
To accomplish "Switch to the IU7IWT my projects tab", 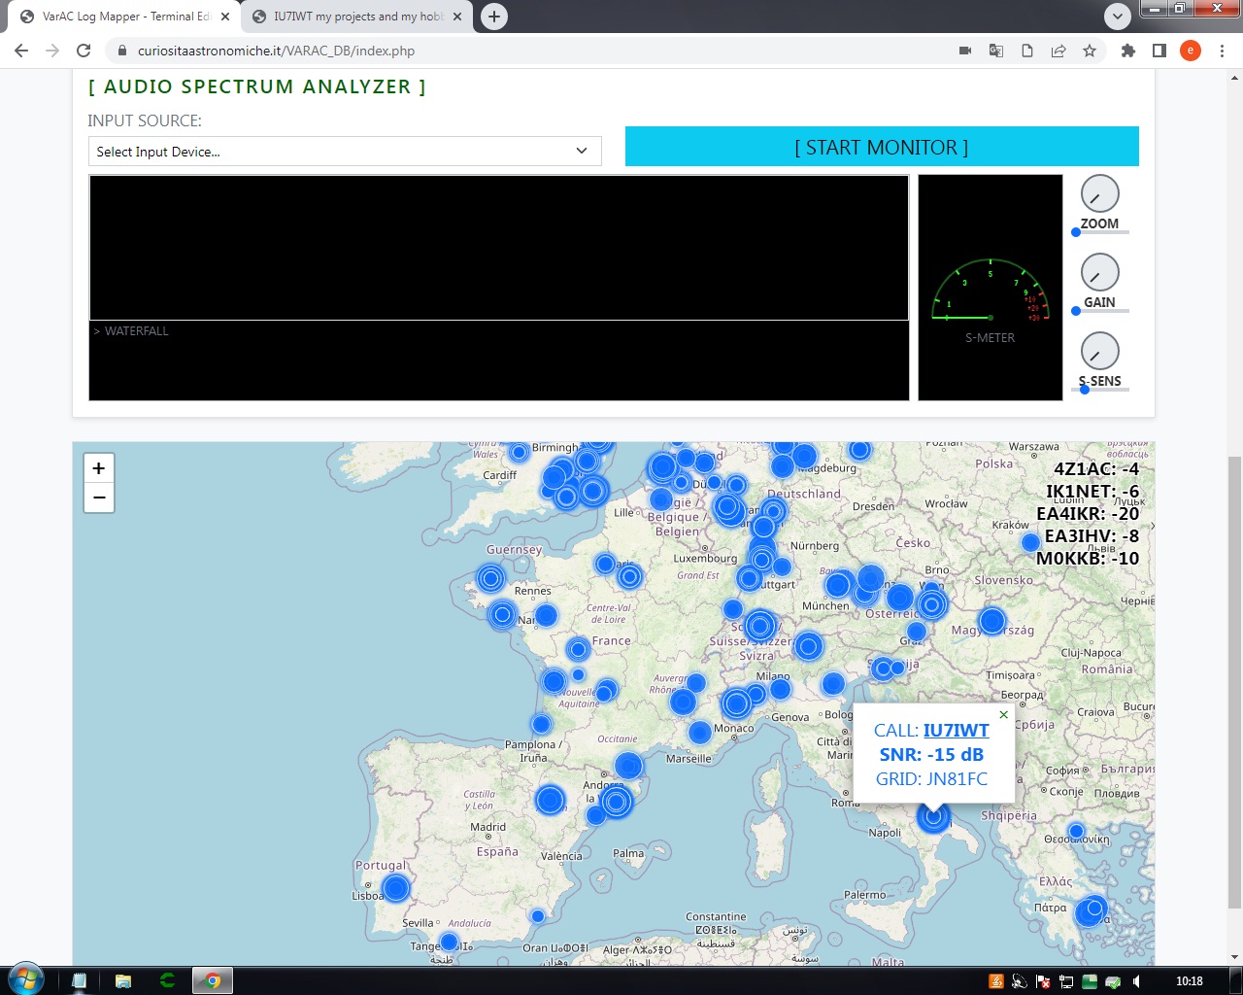I will [354, 17].
